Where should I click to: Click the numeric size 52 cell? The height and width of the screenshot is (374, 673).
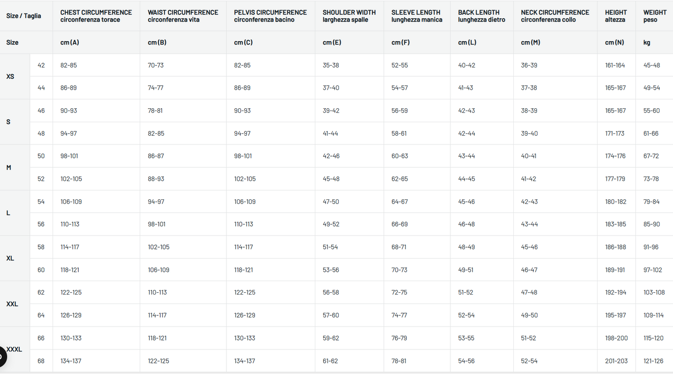(41, 179)
